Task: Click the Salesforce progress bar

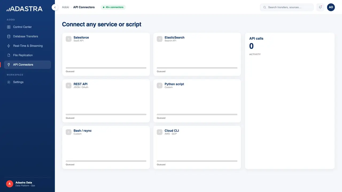Action: pos(106,68)
